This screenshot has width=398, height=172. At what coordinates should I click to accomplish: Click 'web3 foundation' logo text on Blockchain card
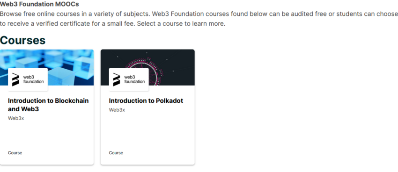33,79
